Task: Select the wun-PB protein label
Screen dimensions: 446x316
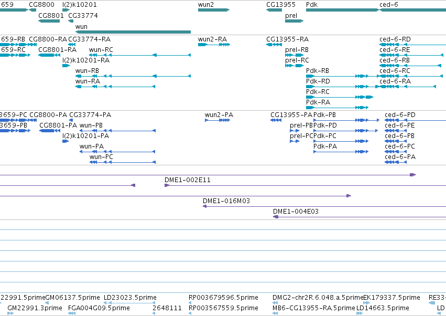Action: pos(91,125)
